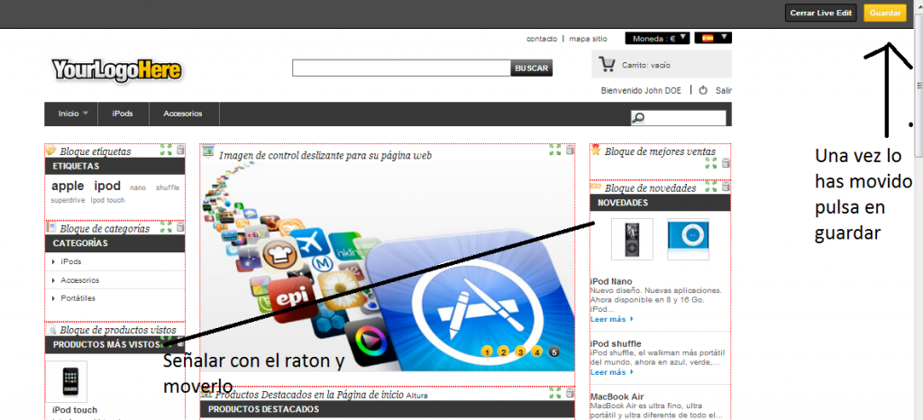
Task: Click trash icon on the image slider block
Action: tap(570, 150)
